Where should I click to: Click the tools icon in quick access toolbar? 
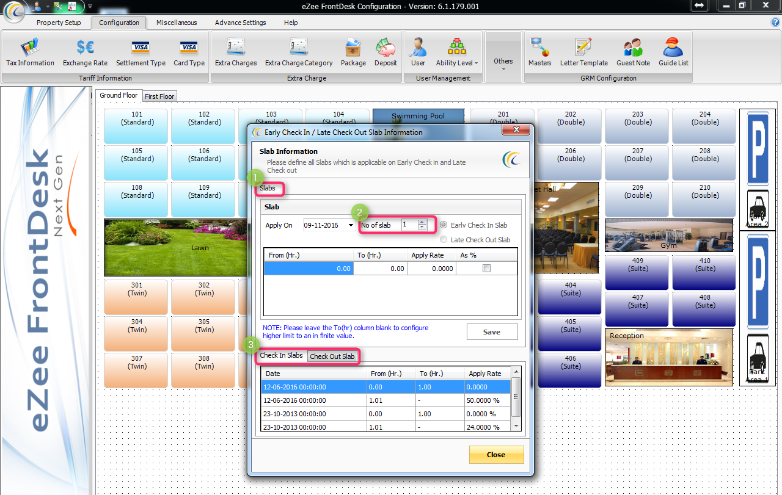coord(58,5)
